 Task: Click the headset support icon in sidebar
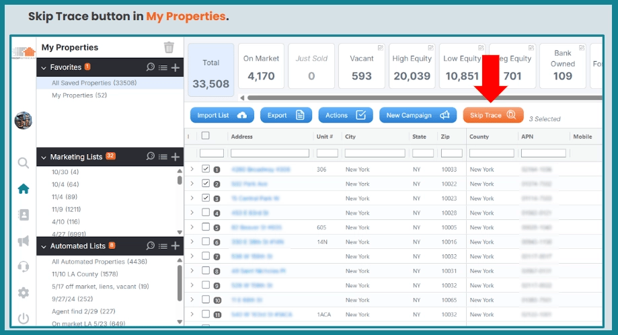tap(24, 267)
